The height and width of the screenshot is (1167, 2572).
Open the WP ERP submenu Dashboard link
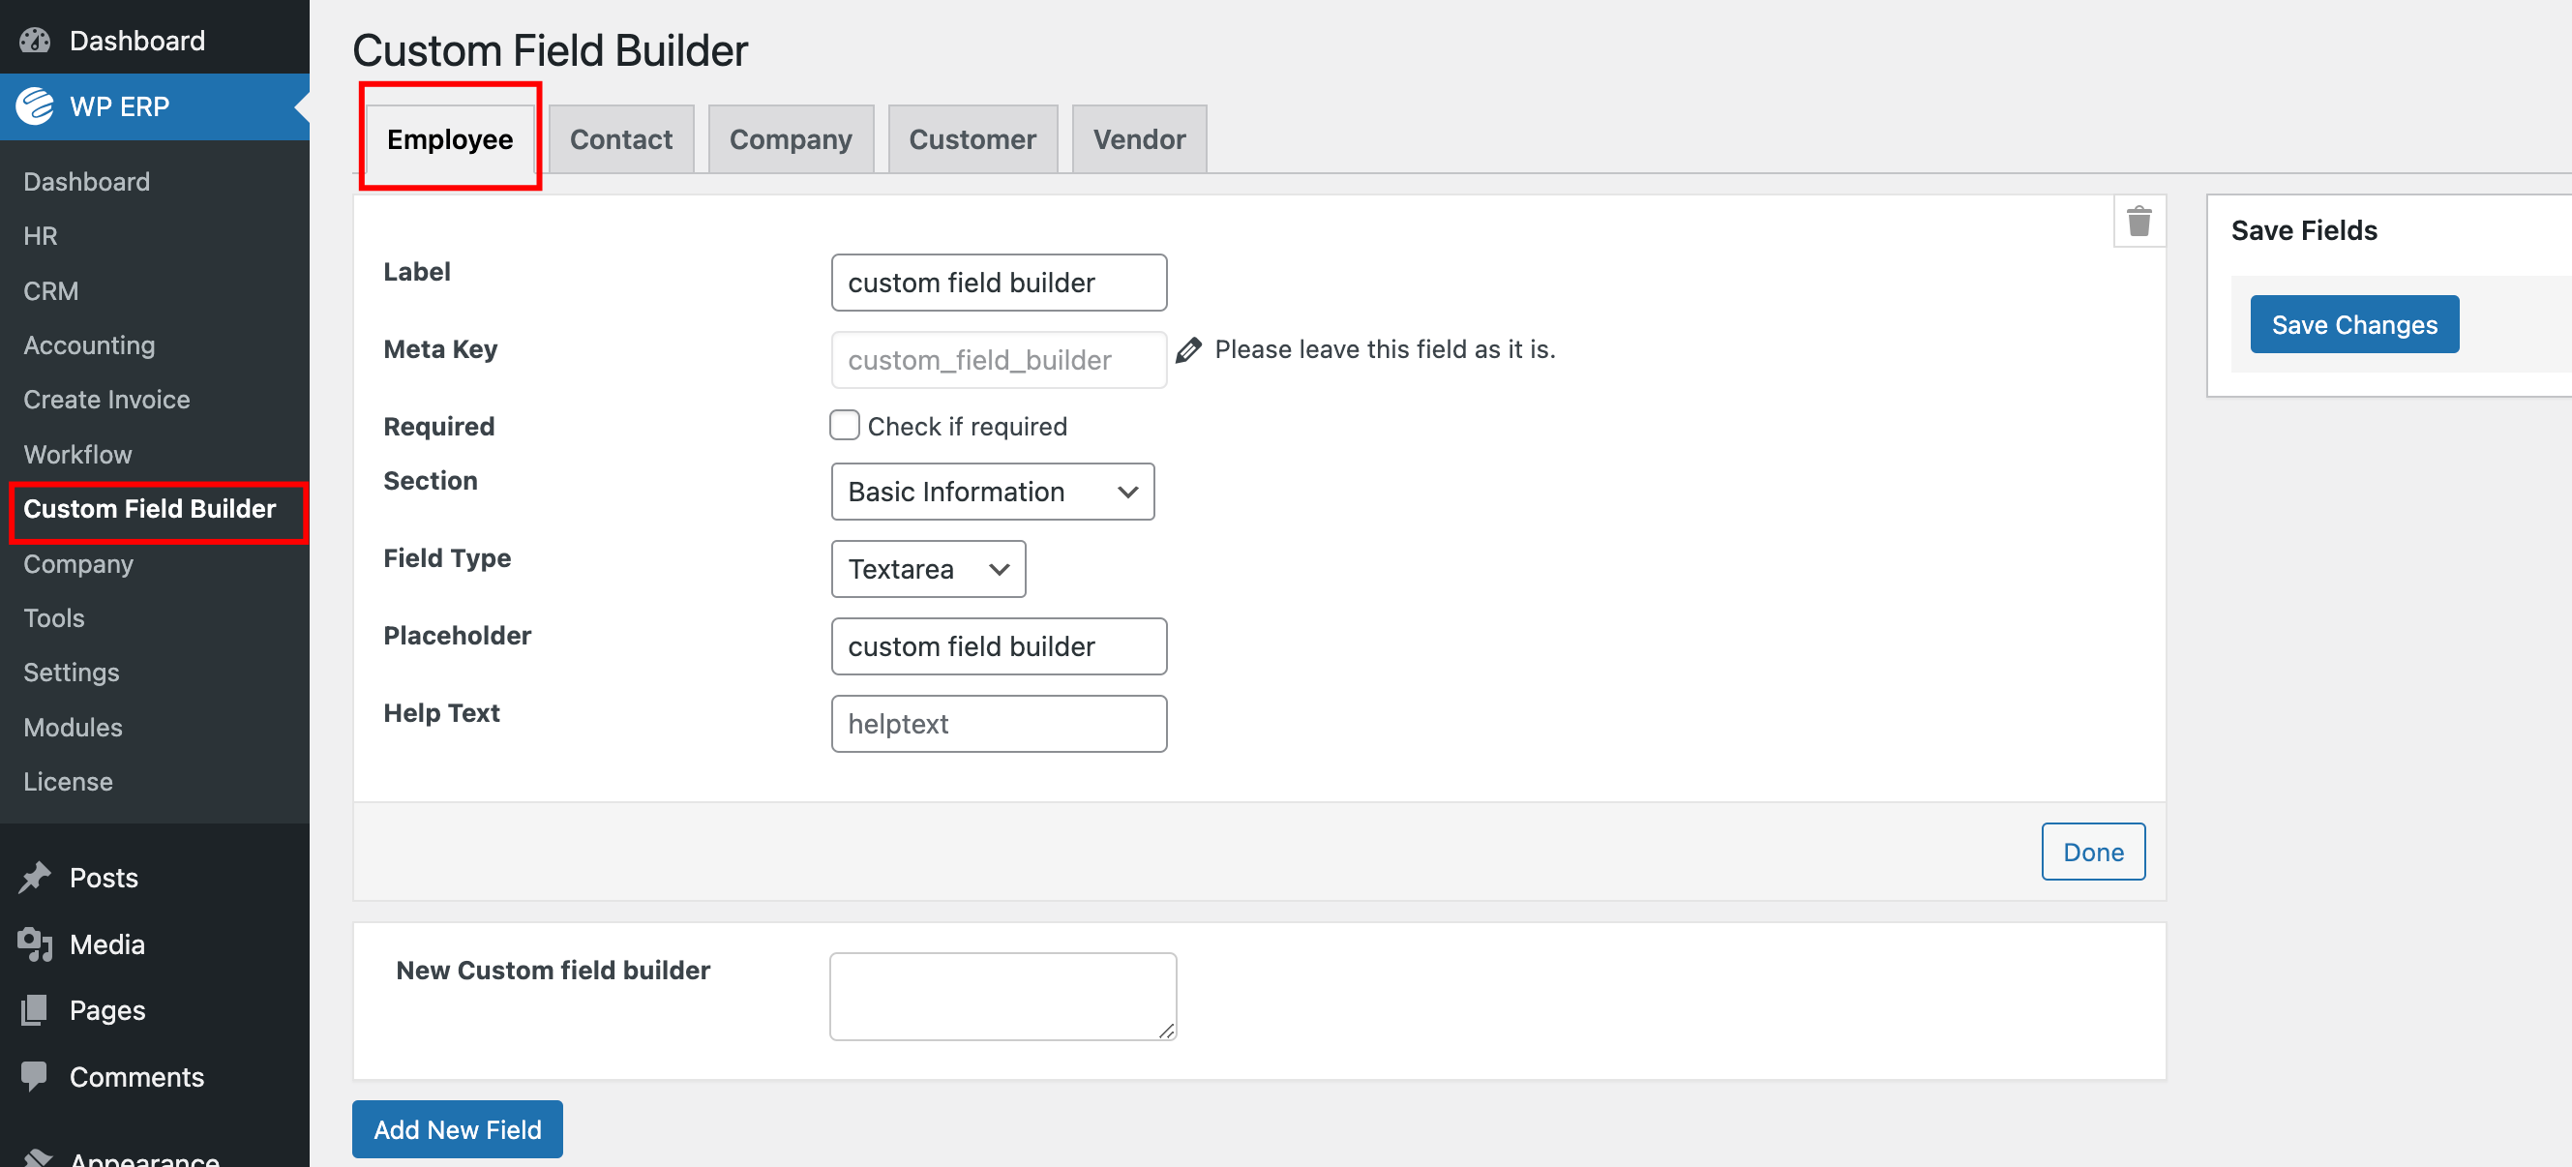click(87, 182)
